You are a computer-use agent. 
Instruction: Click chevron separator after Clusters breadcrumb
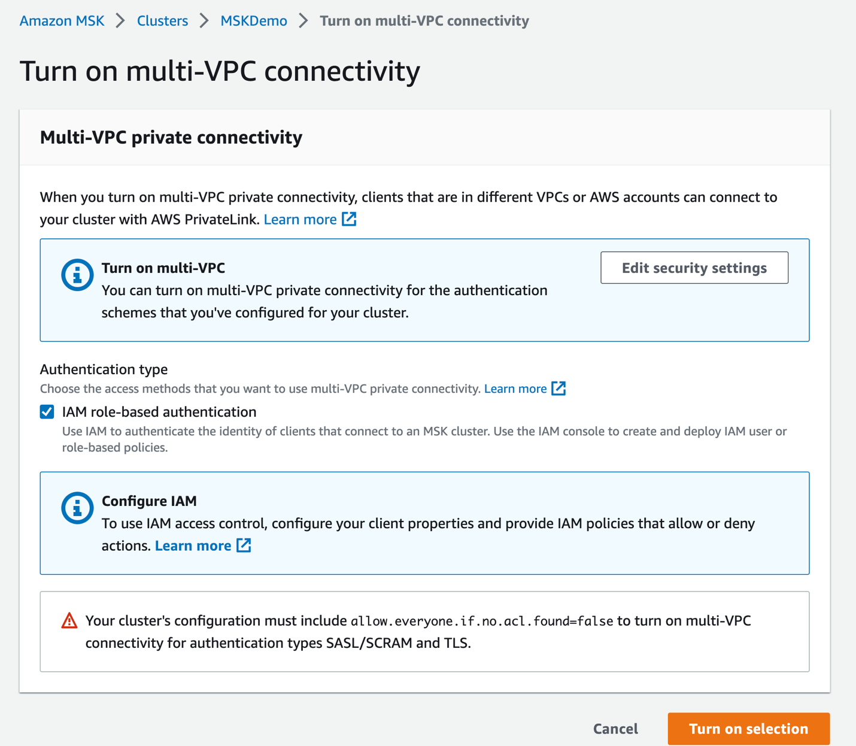pyautogui.click(x=204, y=21)
